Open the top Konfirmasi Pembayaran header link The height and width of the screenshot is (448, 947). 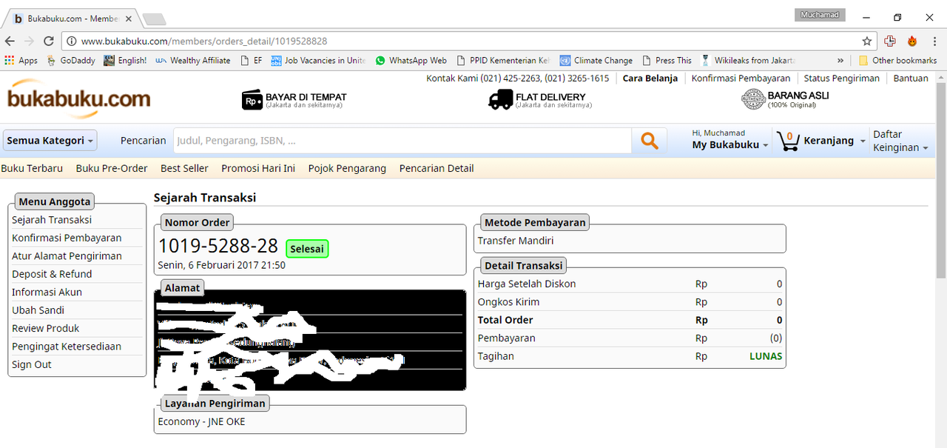[x=741, y=78]
